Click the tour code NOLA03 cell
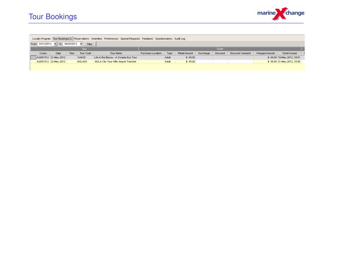Viewport: 344px width, 258px height. click(85, 62)
